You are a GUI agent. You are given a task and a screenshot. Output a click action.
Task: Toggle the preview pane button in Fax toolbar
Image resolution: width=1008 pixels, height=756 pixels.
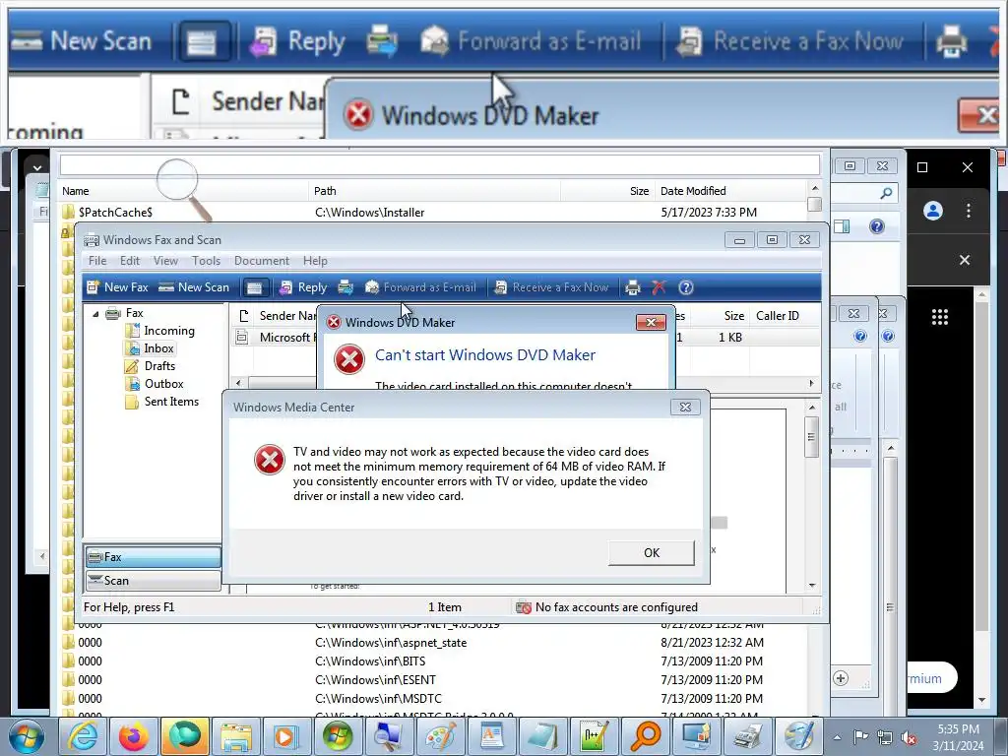click(x=254, y=287)
